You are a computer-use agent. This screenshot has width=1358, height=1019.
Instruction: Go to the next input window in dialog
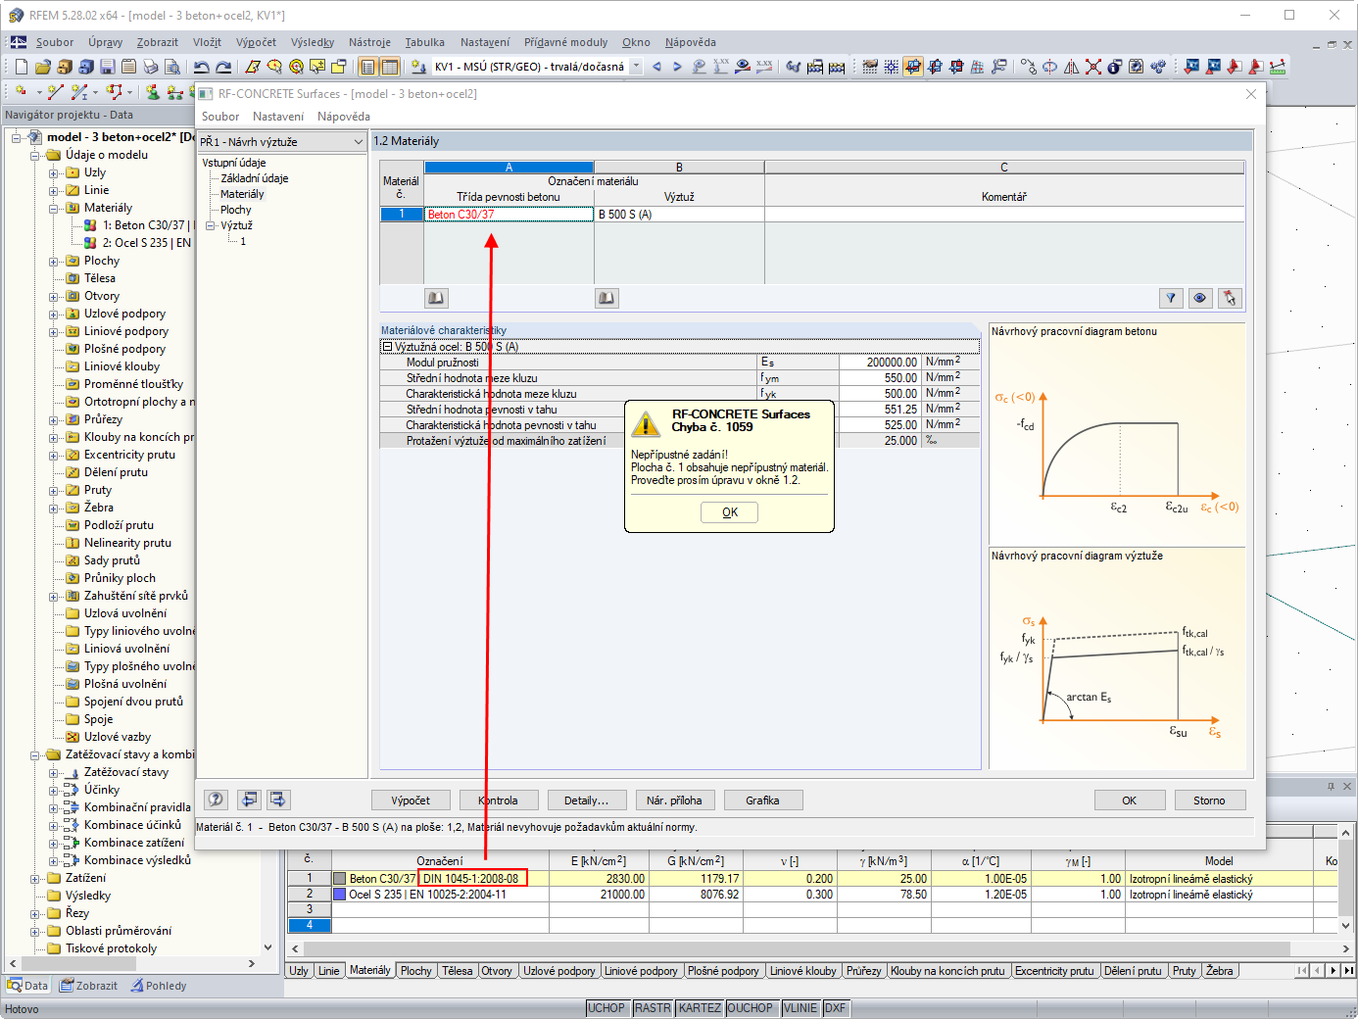(x=278, y=800)
